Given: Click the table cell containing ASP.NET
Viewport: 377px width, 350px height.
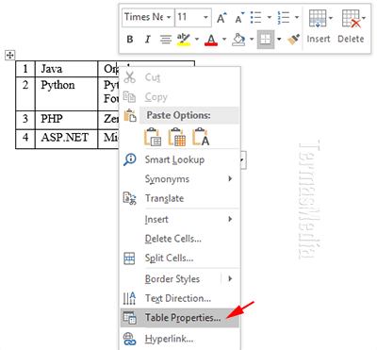Looking at the screenshot, I should 66,139.
